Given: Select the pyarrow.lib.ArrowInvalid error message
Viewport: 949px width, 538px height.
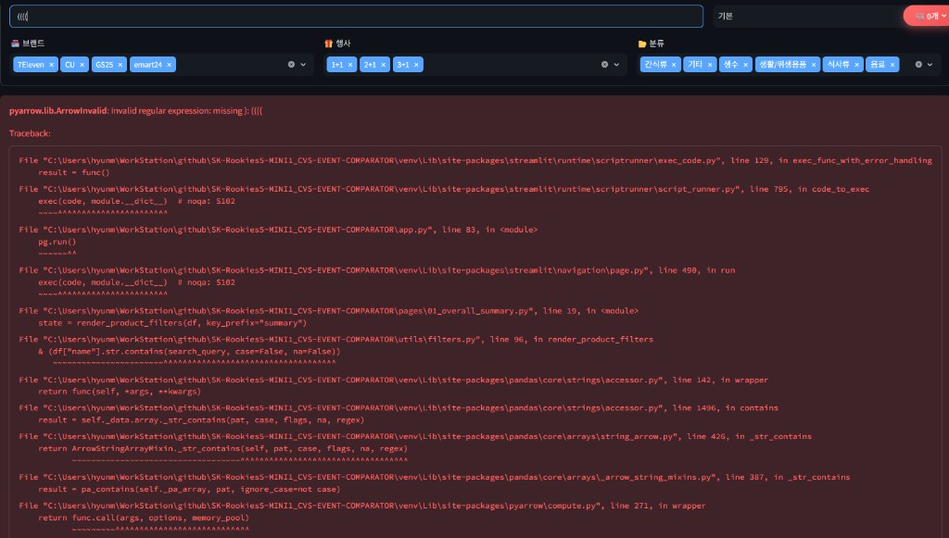Looking at the screenshot, I should (x=135, y=111).
